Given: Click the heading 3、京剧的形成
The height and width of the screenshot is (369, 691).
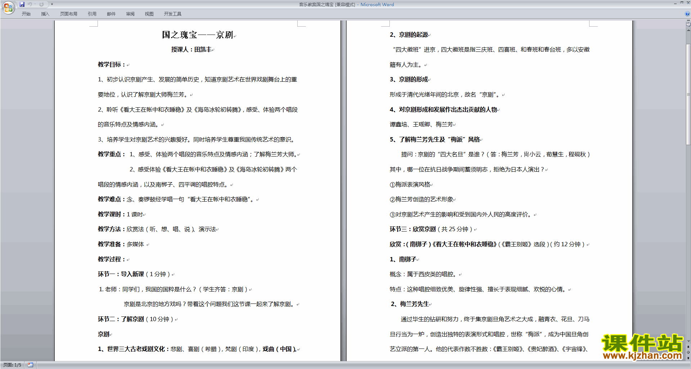Looking at the screenshot, I should click(x=409, y=79).
